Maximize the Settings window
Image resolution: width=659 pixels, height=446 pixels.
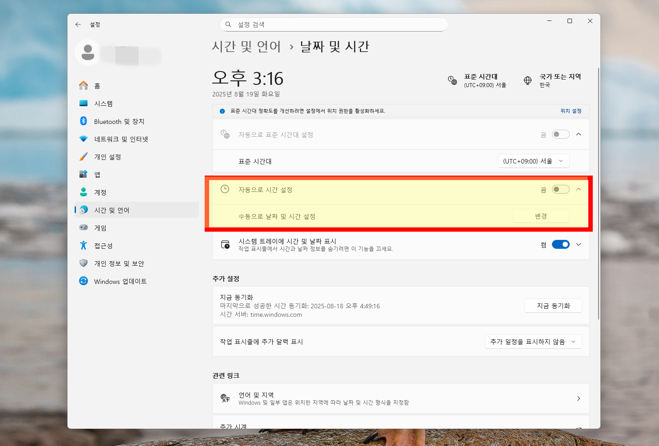coord(570,21)
